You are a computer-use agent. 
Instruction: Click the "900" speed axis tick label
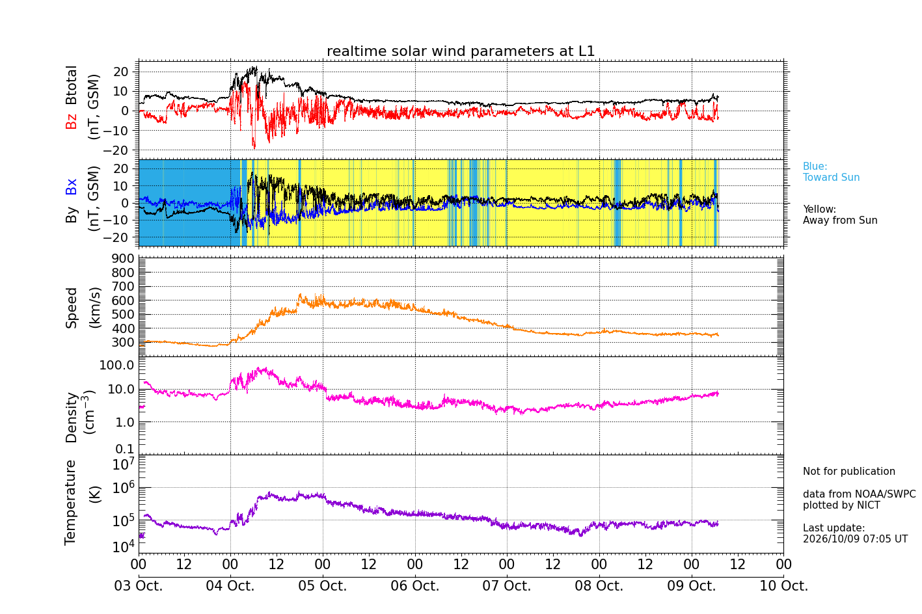coord(124,259)
